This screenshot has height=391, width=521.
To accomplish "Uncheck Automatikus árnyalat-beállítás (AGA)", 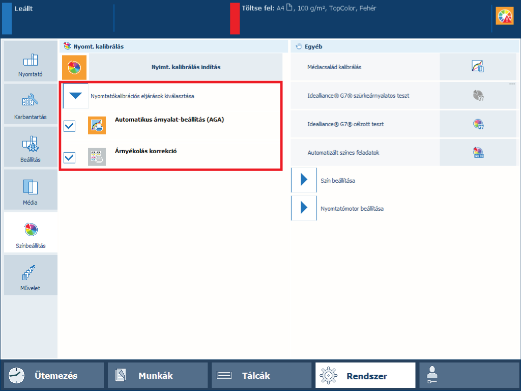I will pos(69,126).
